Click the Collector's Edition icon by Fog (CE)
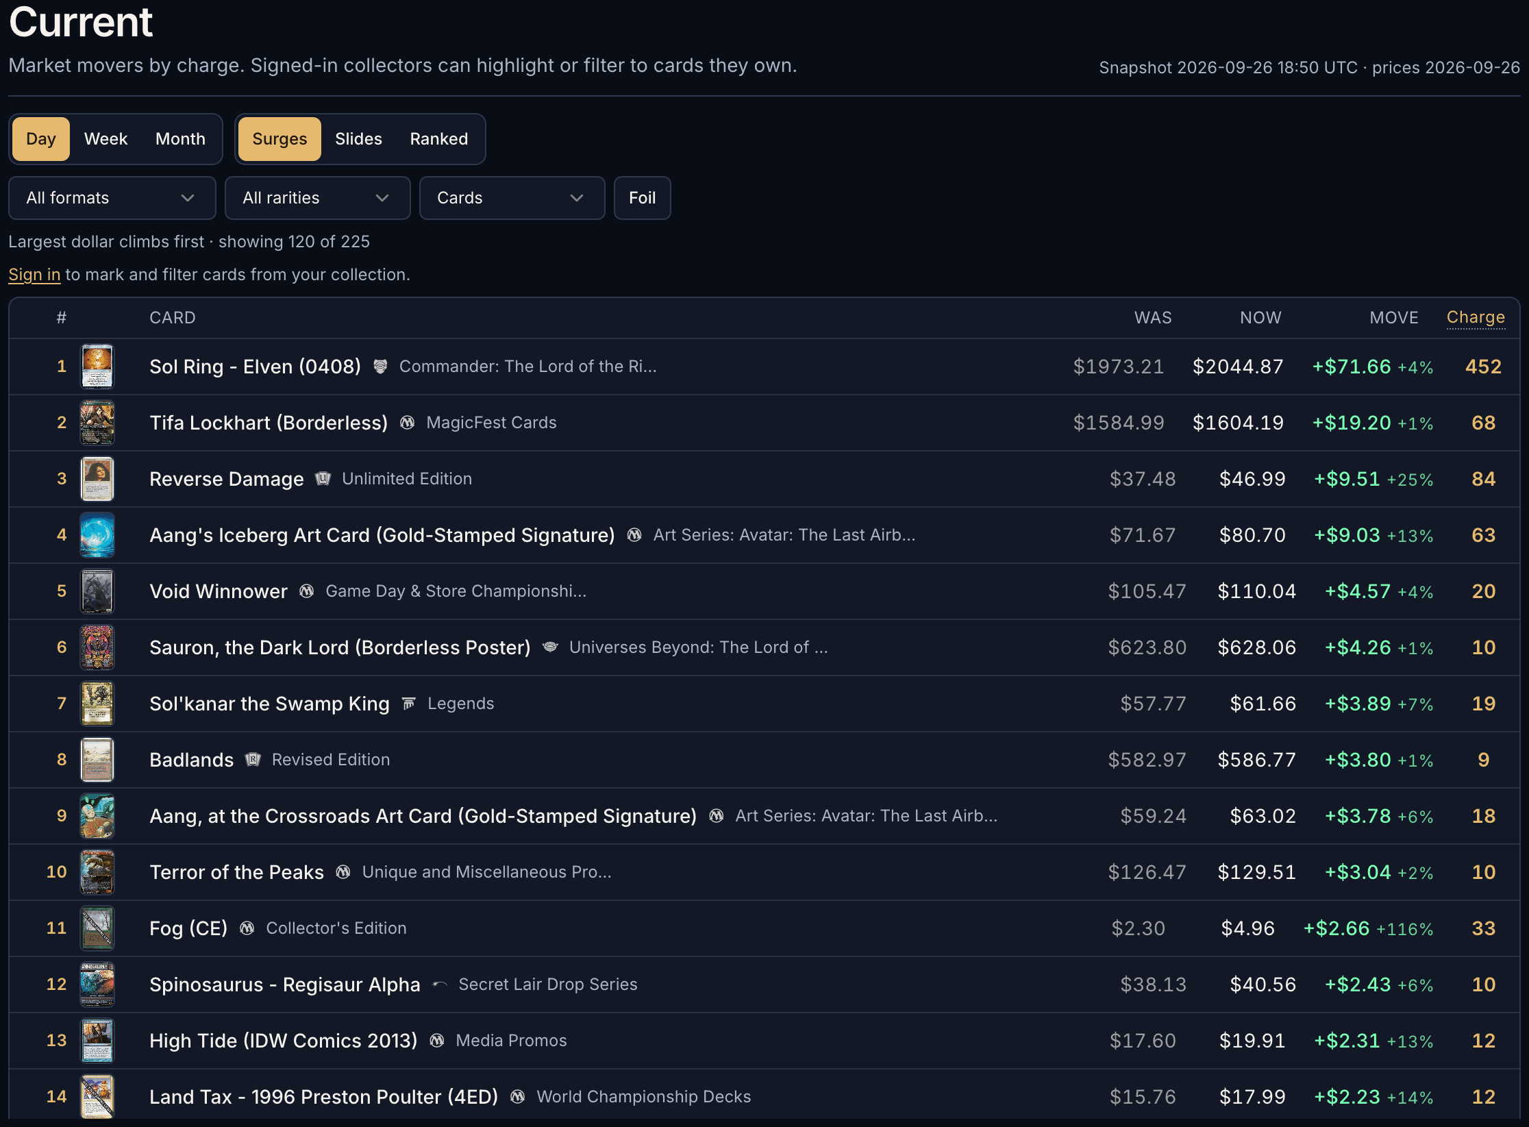This screenshot has width=1529, height=1127. 247,928
